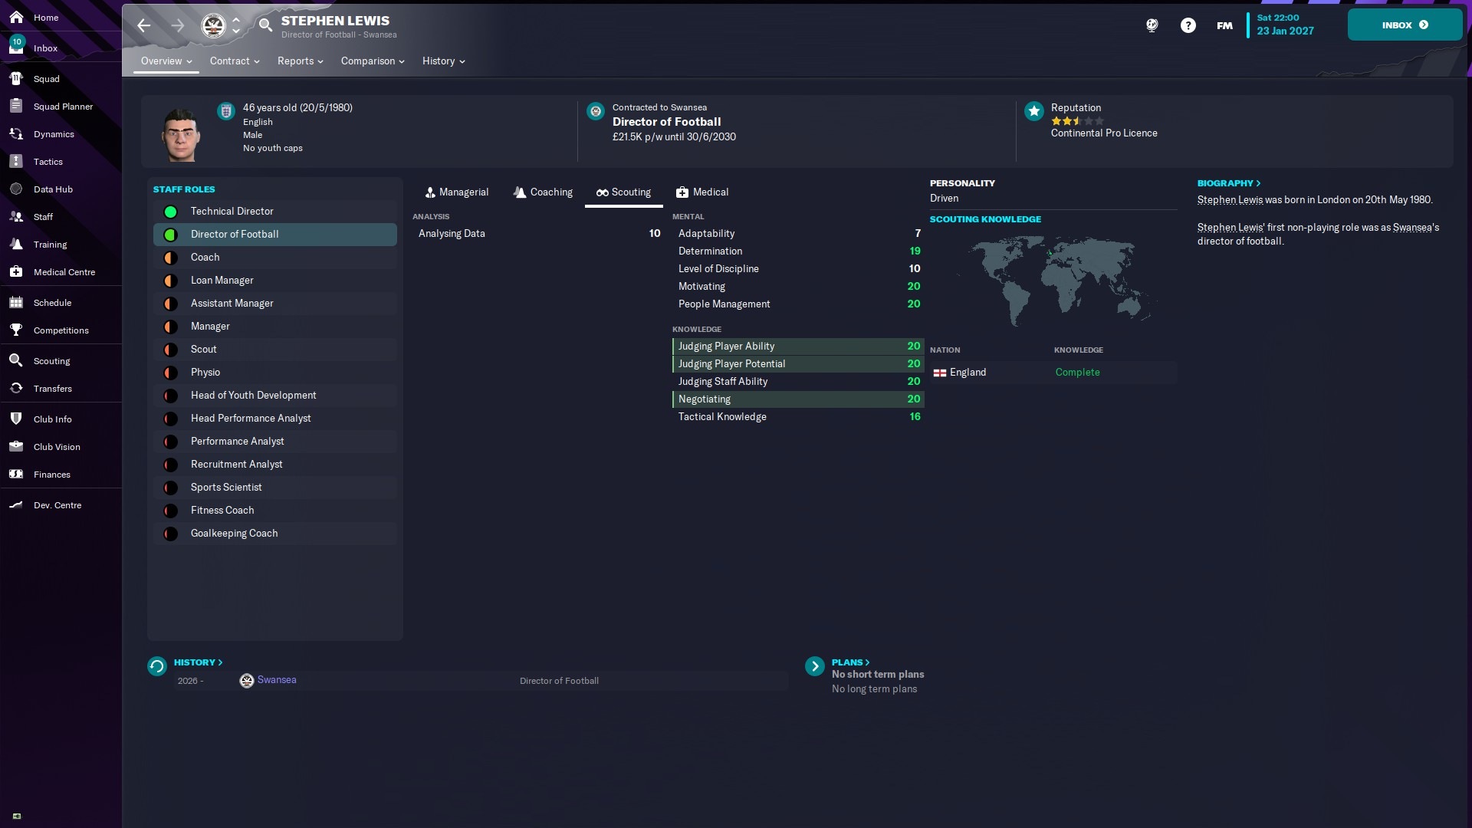The width and height of the screenshot is (1472, 828).
Task: Go back with left arrow
Action: 144,25
